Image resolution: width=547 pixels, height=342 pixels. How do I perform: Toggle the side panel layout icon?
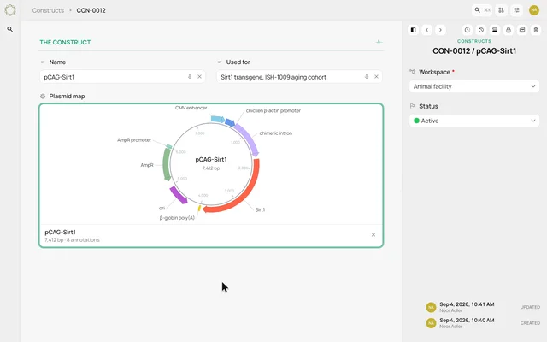[413, 30]
